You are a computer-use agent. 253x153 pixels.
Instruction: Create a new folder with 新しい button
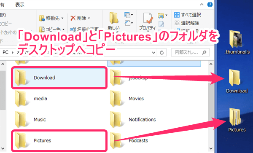(x=113, y=21)
